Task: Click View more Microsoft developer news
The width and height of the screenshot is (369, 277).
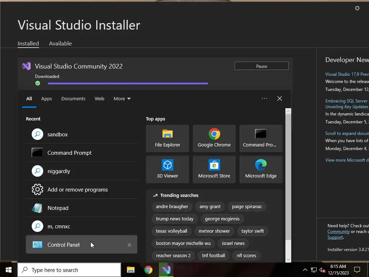Action: coord(347,160)
